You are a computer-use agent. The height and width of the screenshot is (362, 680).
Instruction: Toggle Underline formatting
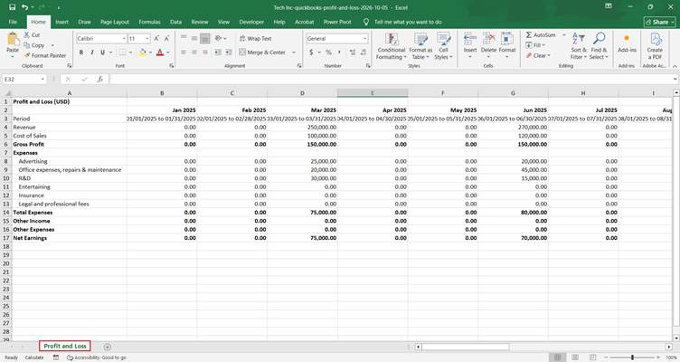click(103, 52)
